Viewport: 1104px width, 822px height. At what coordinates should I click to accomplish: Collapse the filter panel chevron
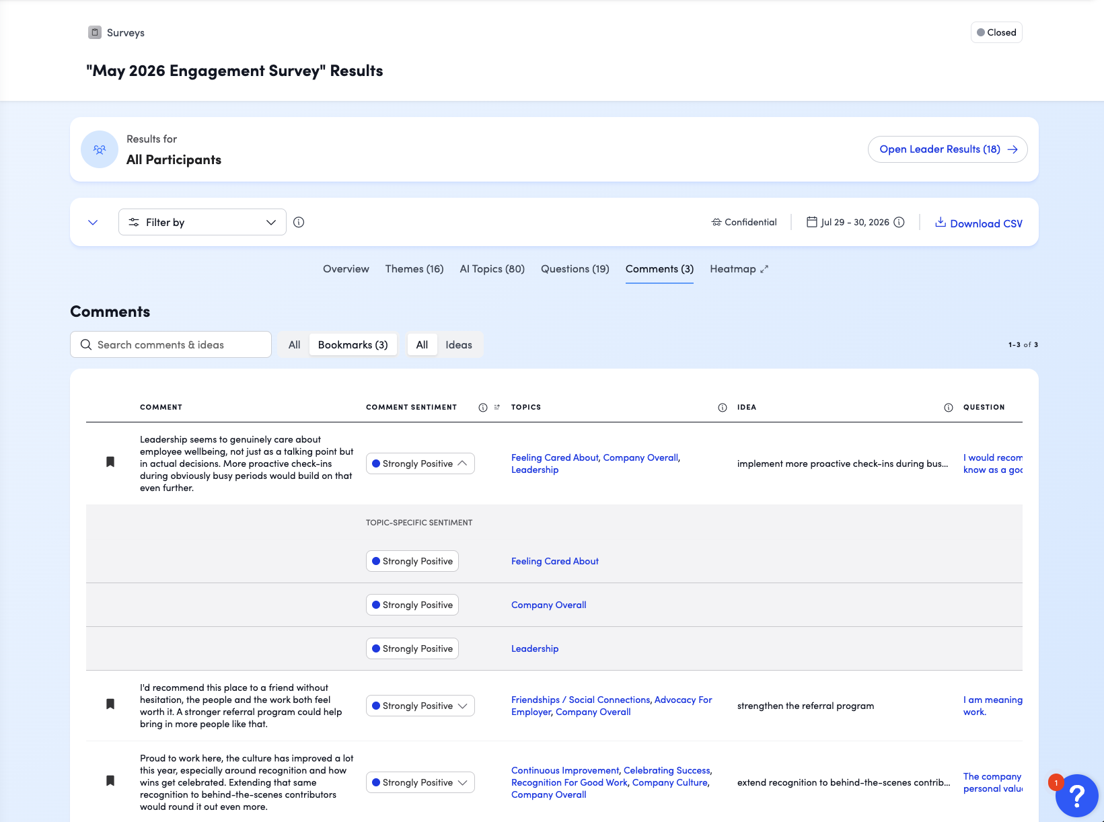[x=93, y=223]
